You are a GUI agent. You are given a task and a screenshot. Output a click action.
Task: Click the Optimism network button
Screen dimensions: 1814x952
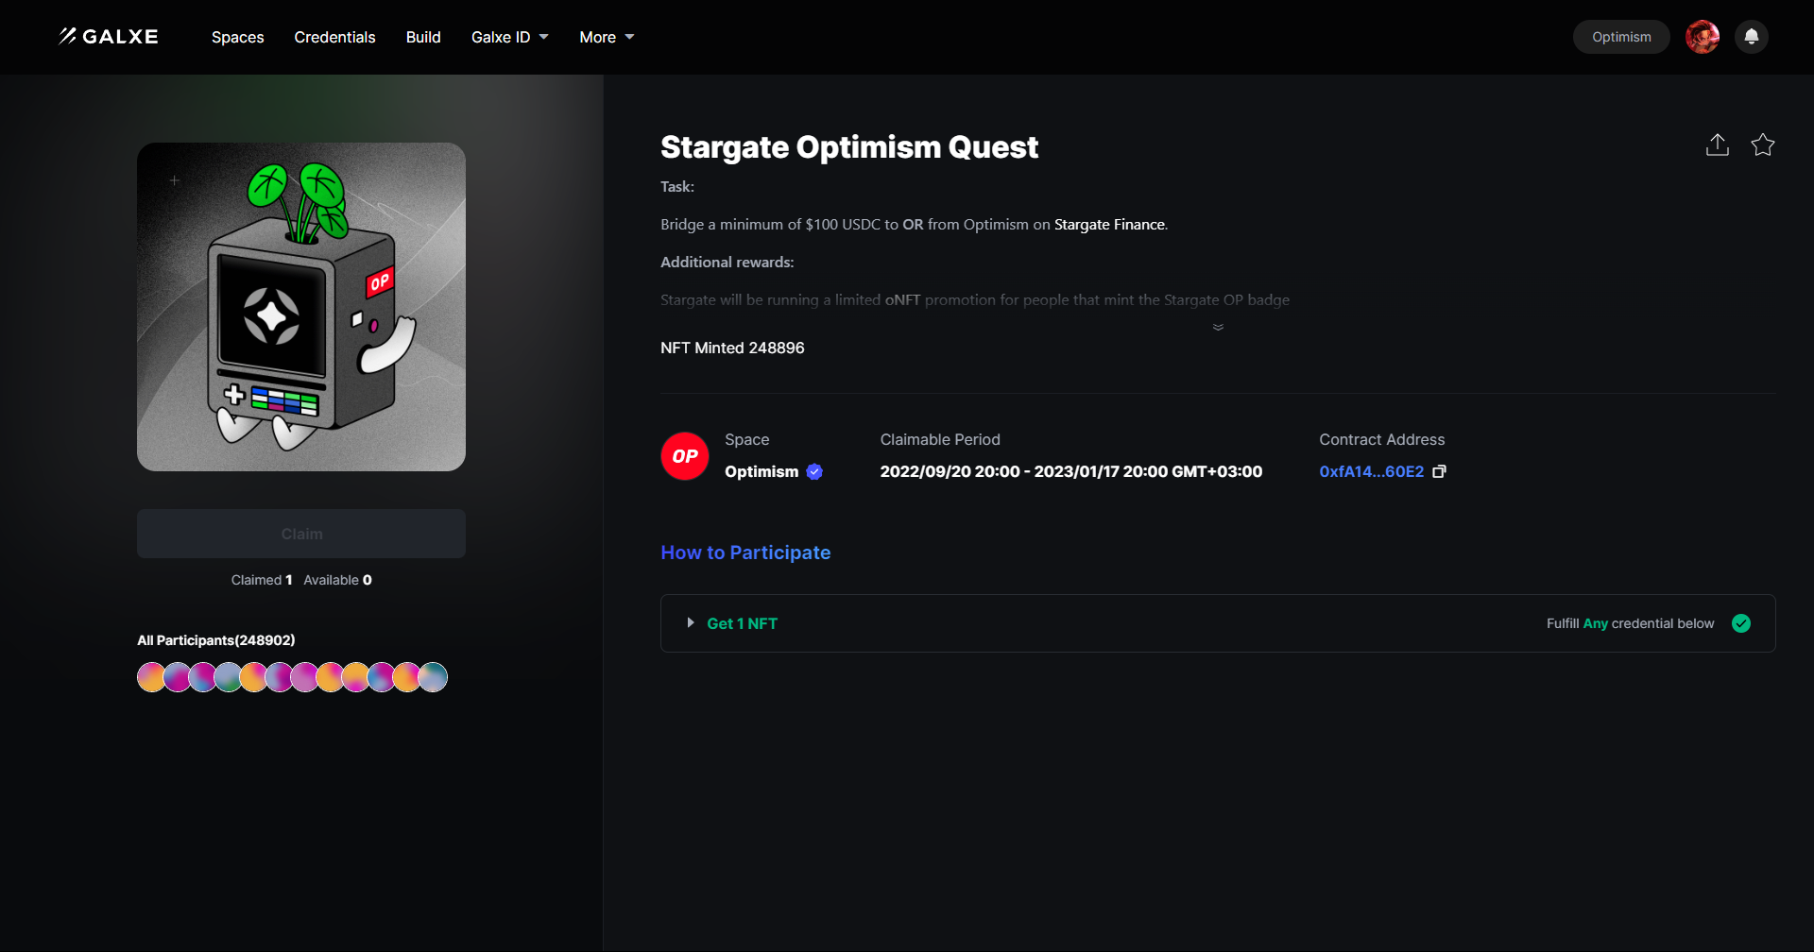click(x=1621, y=37)
